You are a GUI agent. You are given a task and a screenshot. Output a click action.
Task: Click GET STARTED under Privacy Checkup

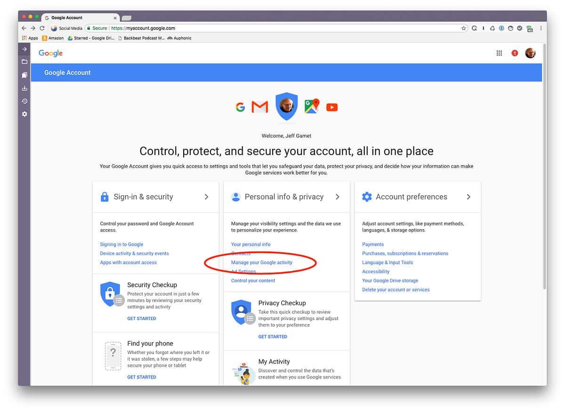click(273, 337)
